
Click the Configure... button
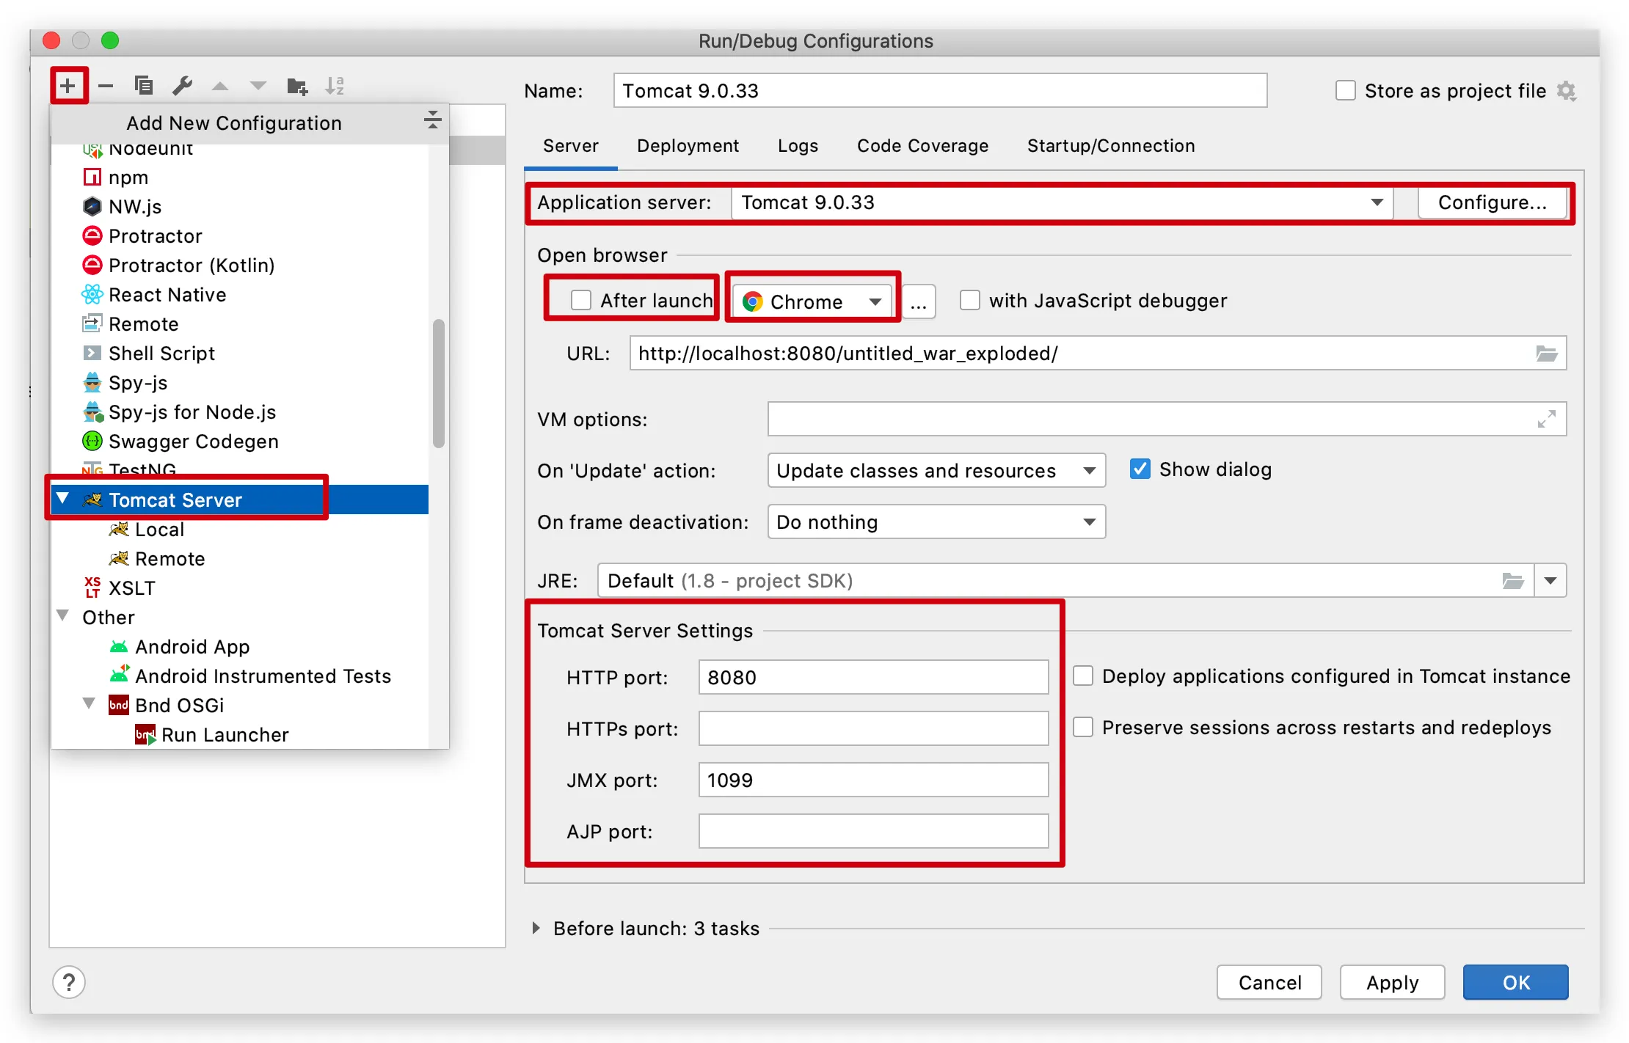coord(1493,202)
